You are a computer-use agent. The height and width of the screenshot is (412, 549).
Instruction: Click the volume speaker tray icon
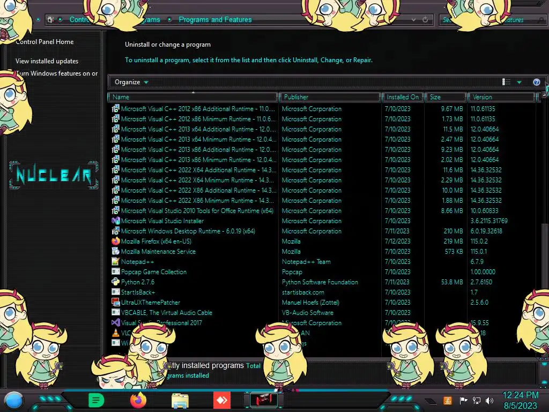pos(489,400)
